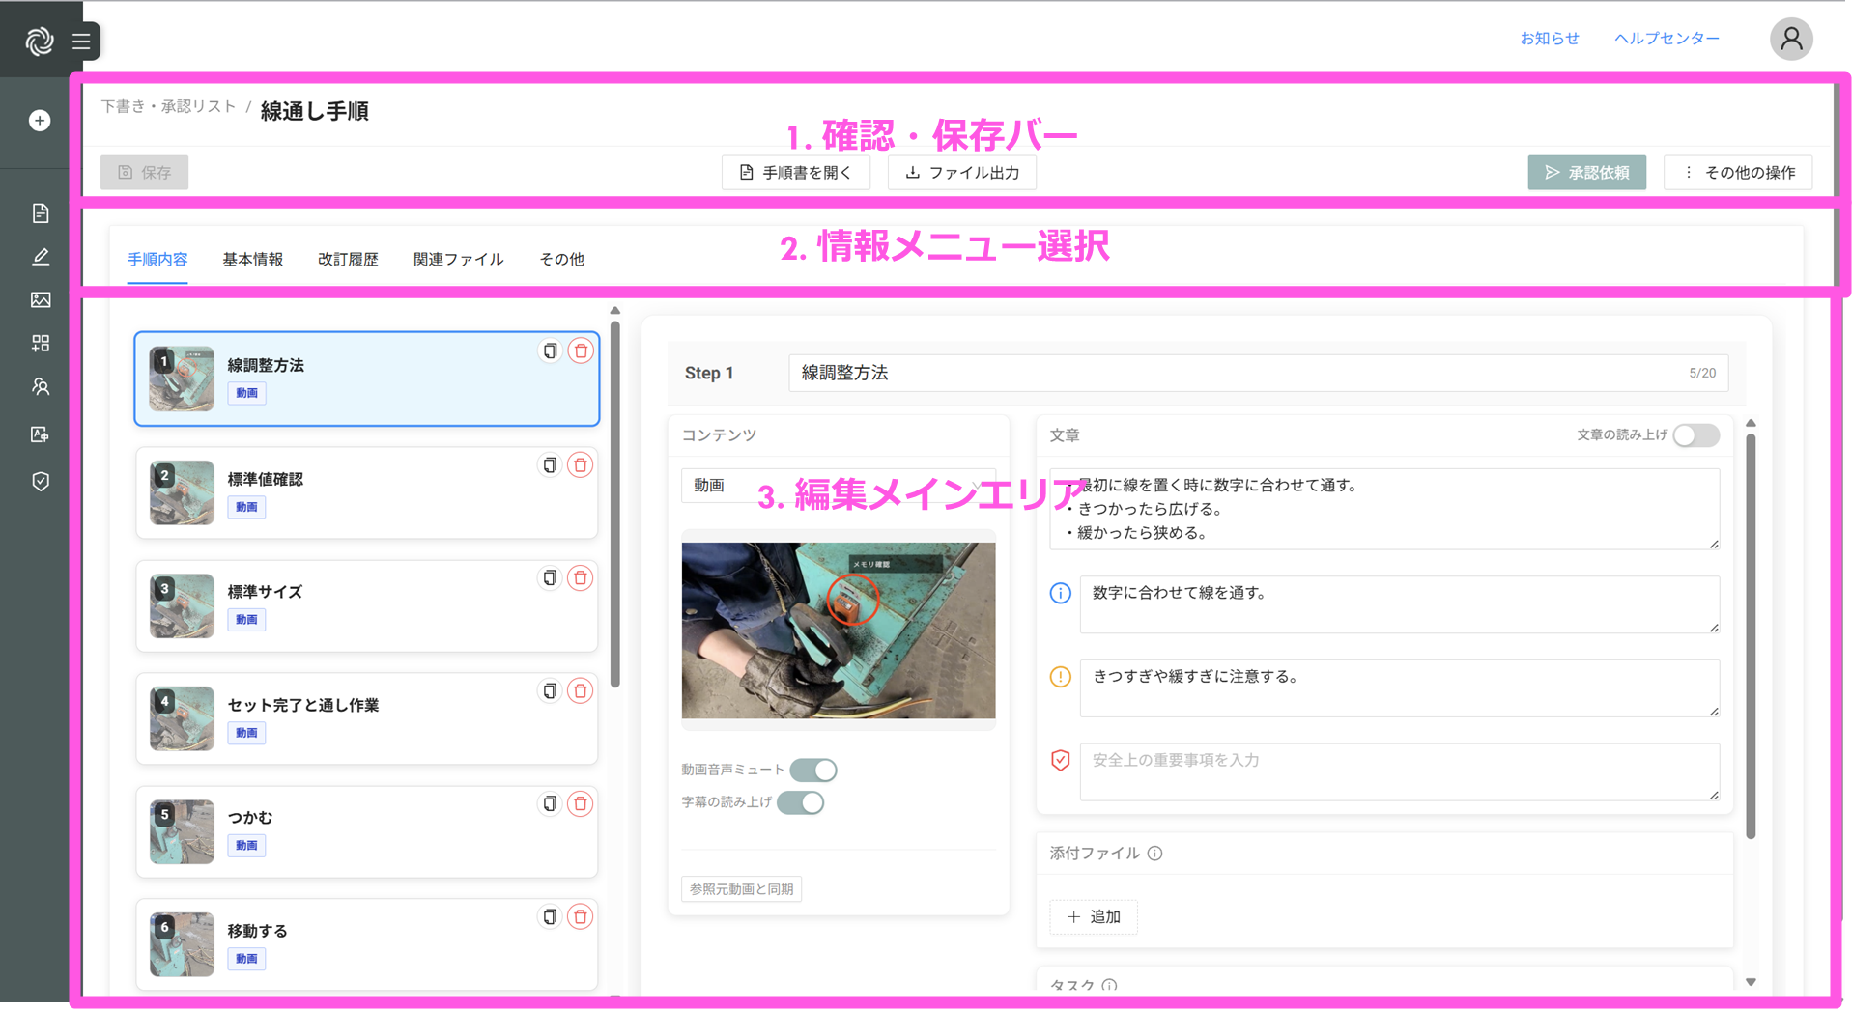Viewport: 1852px width, 1009px height.
Task: Click the plus icon in the sidebar
Action: coord(40,121)
